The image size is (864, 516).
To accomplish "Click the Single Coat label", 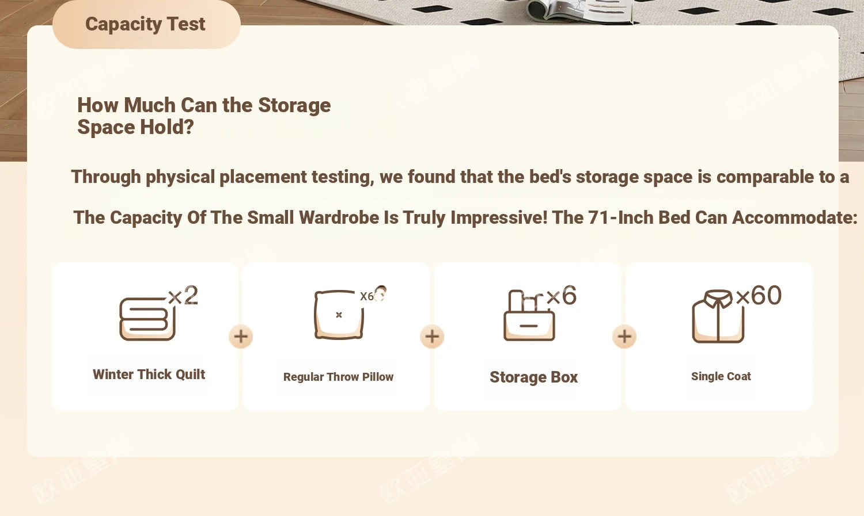I will [721, 376].
